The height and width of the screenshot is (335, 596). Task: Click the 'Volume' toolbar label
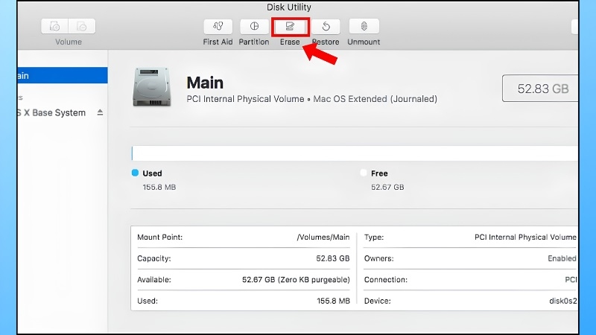(x=69, y=42)
